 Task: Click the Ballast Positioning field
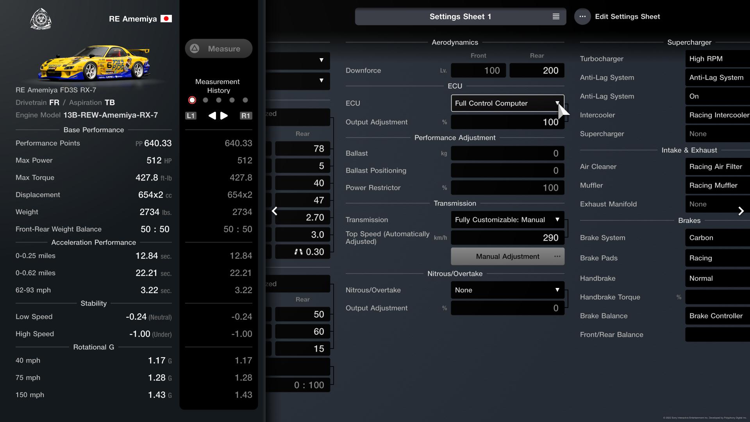(x=507, y=170)
